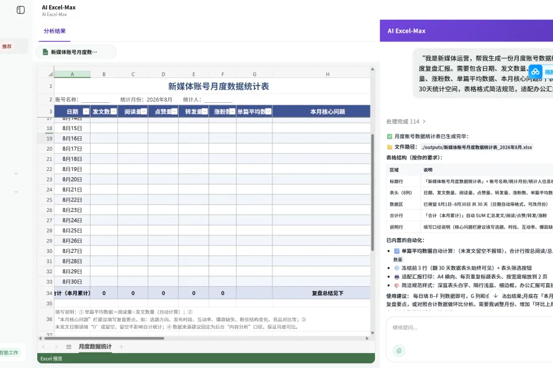The height and width of the screenshot is (368, 553).
Task: Click the horizontal scrollbar right arrow
Action: click(x=367, y=338)
